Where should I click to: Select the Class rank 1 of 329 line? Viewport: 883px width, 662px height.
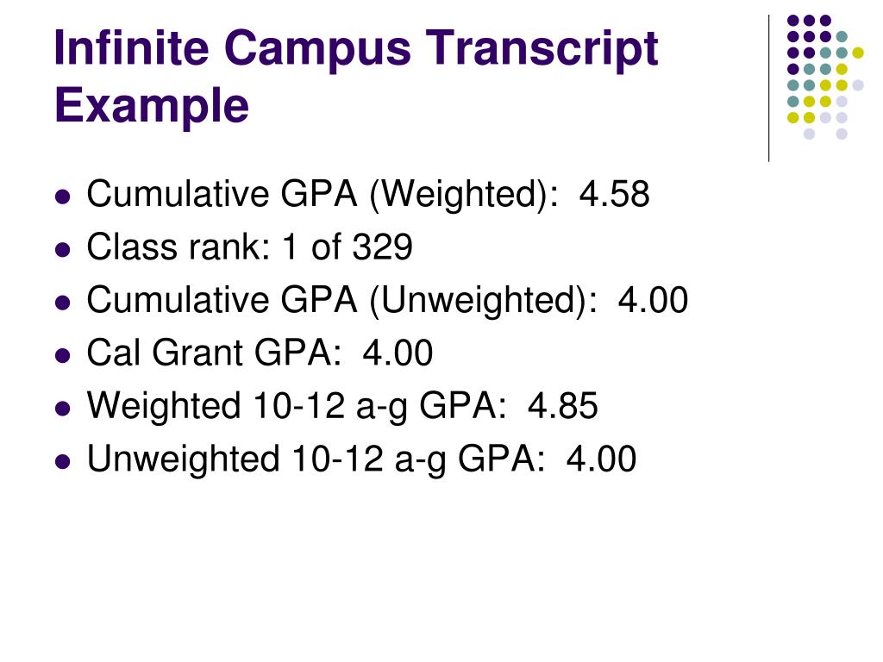click(249, 247)
